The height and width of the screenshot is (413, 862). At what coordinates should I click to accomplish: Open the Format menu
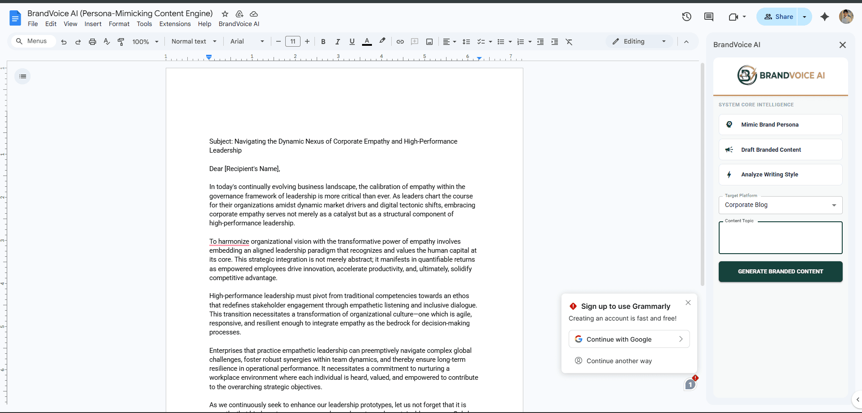[x=119, y=24]
